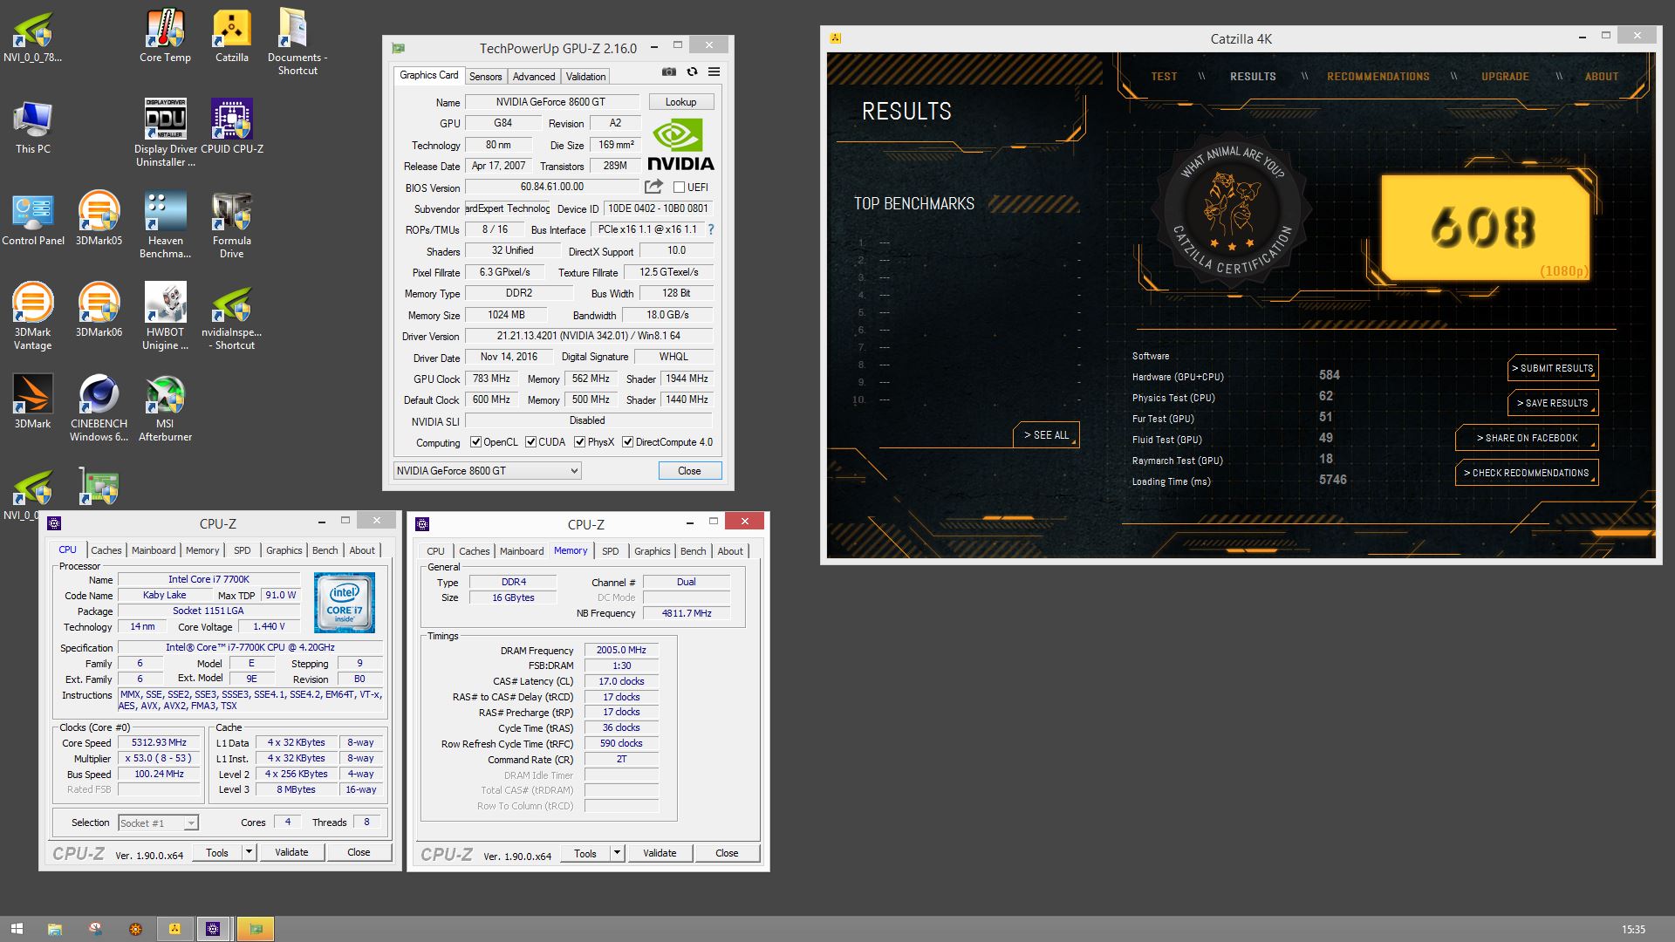The width and height of the screenshot is (1675, 942).
Task: Toggle the UEFI checkbox in GPU-Z
Action: (x=680, y=188)
